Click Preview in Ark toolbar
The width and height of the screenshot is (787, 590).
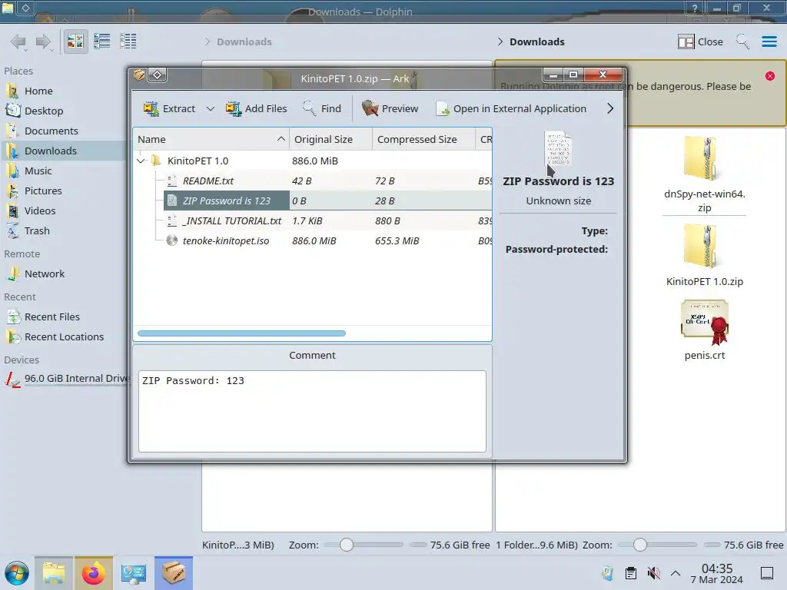pos(390,108)
